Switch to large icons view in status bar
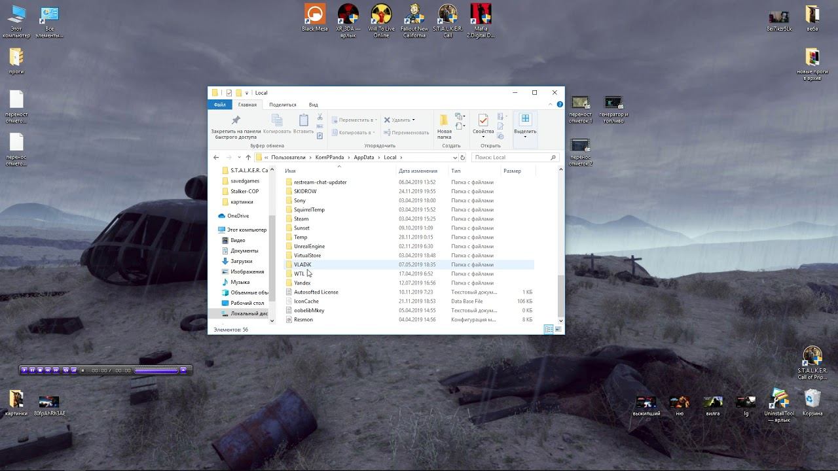This screenshot has height=471, width=838. [x=558, y=329]
